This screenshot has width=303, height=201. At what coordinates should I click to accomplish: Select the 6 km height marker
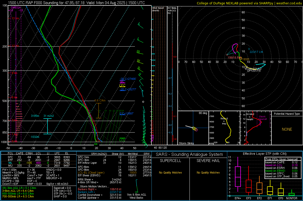14,97
